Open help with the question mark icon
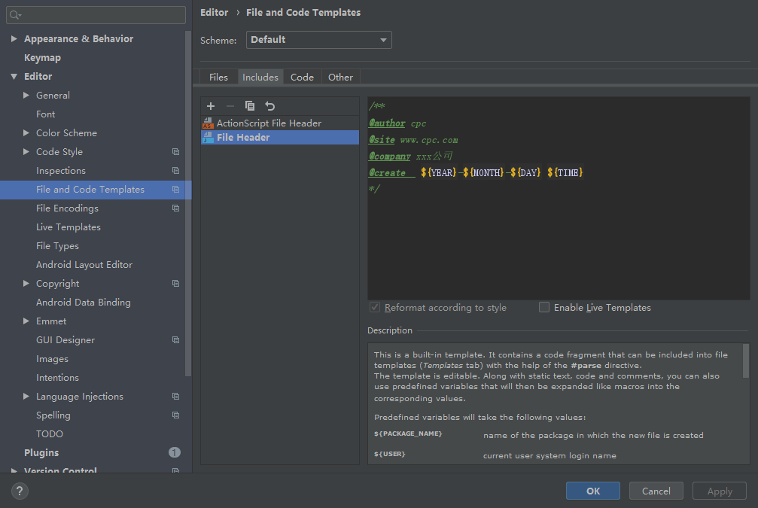Image resolution: width=758 pixels, height=508 pixels. coord(20,491)
